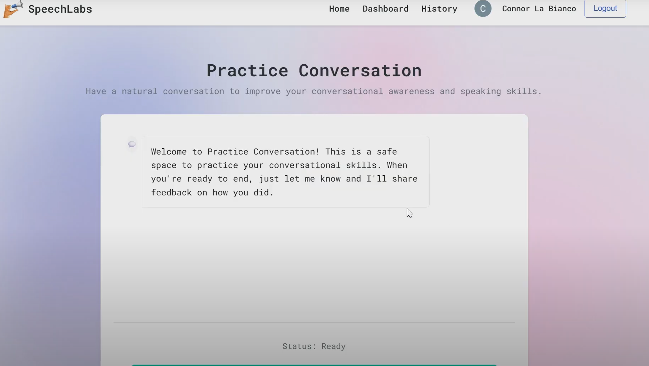The image size is (649, 366).
Task: Click the divider line above the status
Action: (314, 322)
